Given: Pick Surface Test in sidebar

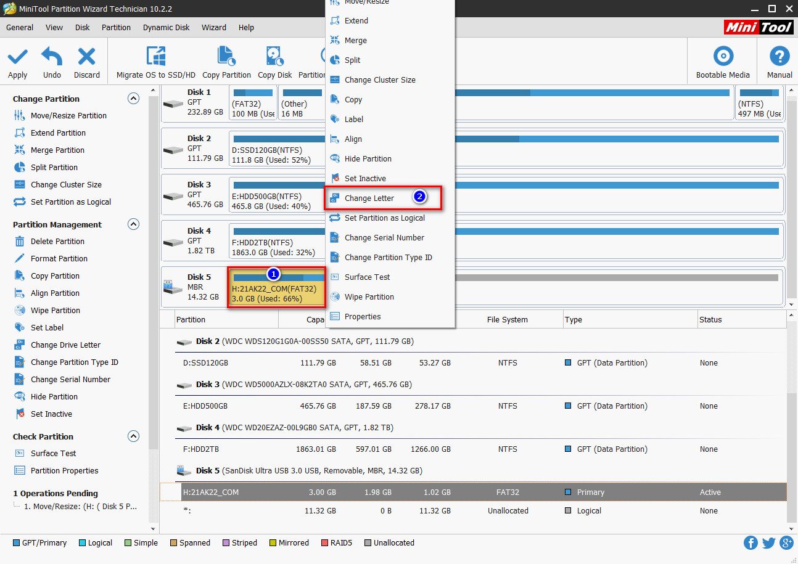Looking at the screenshot, I should click(54, 453).
